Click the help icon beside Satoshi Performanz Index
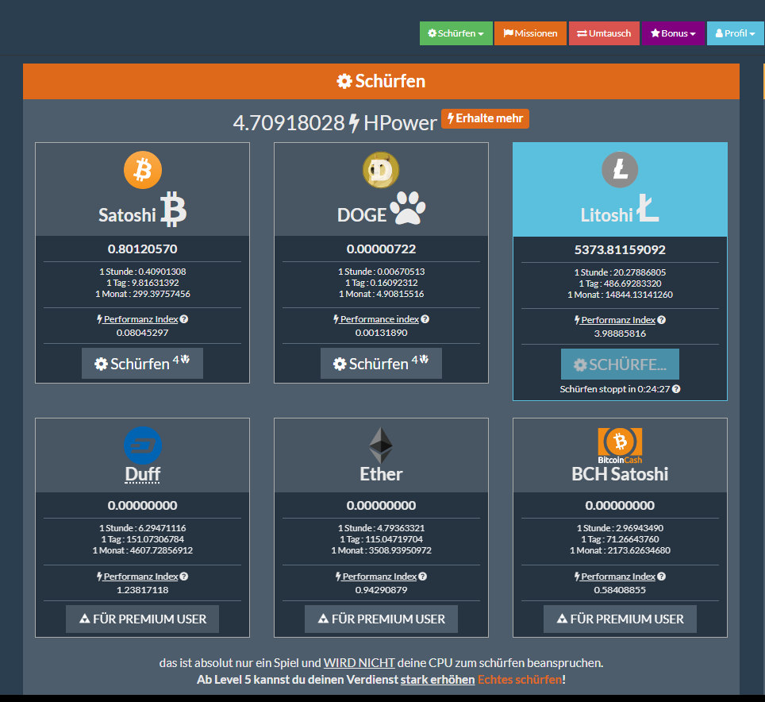 pos(184,319)
